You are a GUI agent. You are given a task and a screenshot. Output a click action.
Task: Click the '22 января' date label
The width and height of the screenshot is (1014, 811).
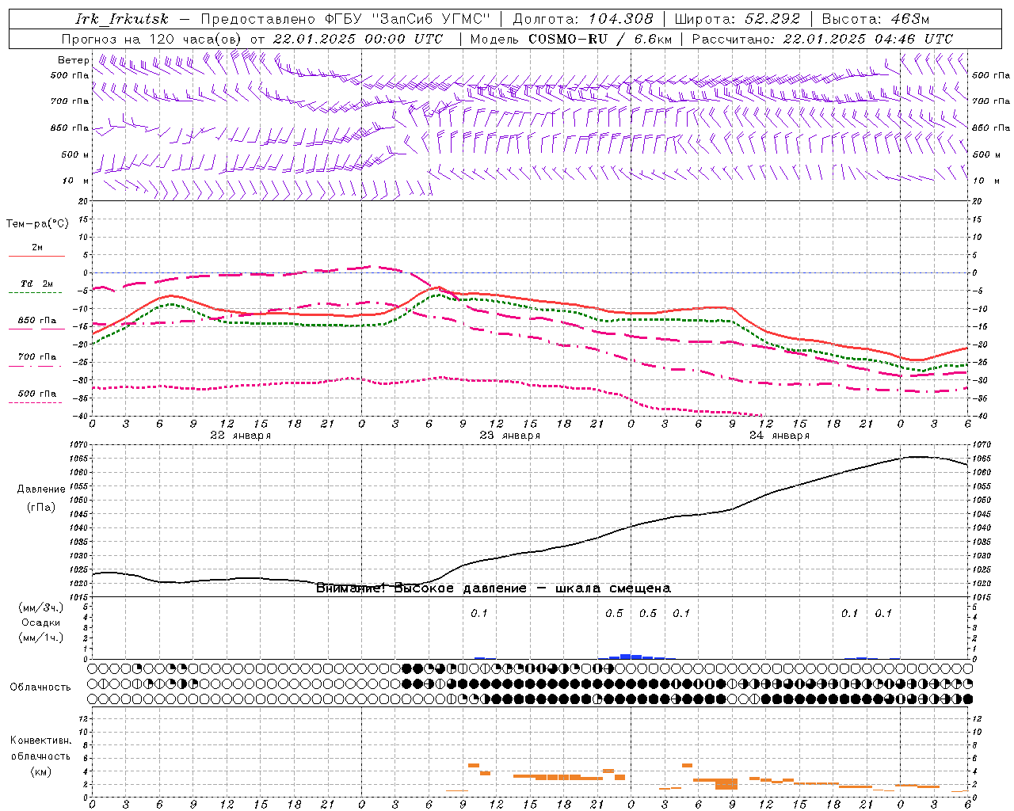pyautogui.click(x=241, y=436)
